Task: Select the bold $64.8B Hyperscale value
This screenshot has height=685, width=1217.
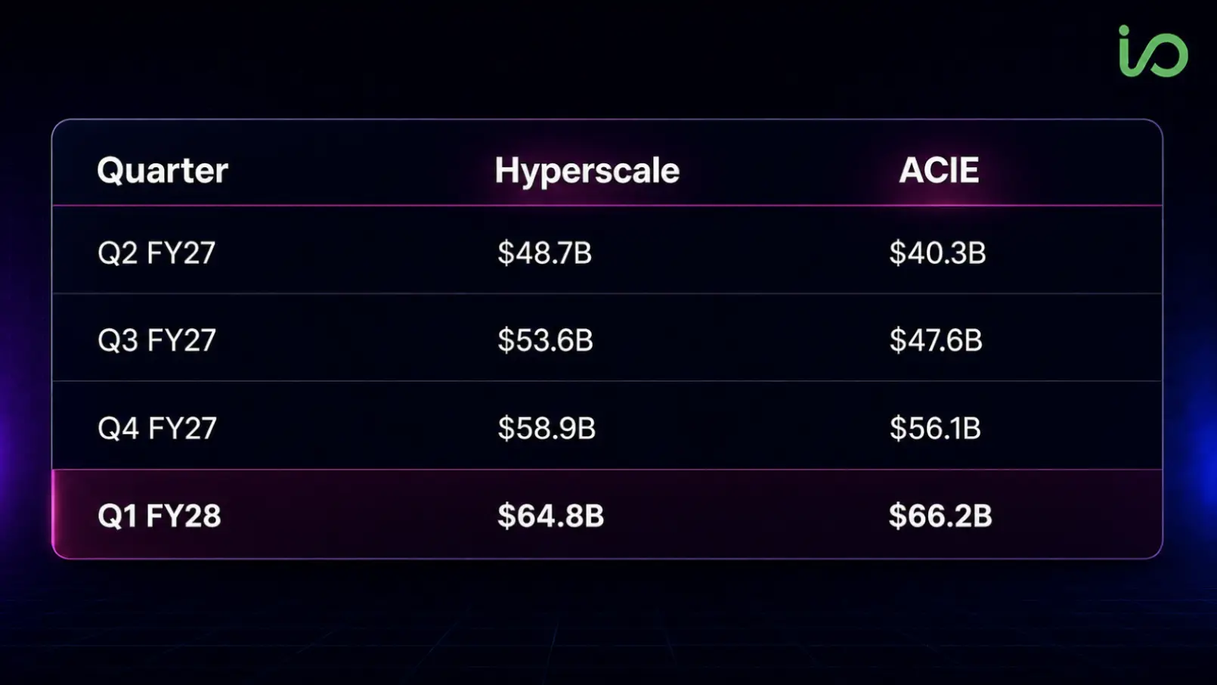Action: tap(550, 516)
